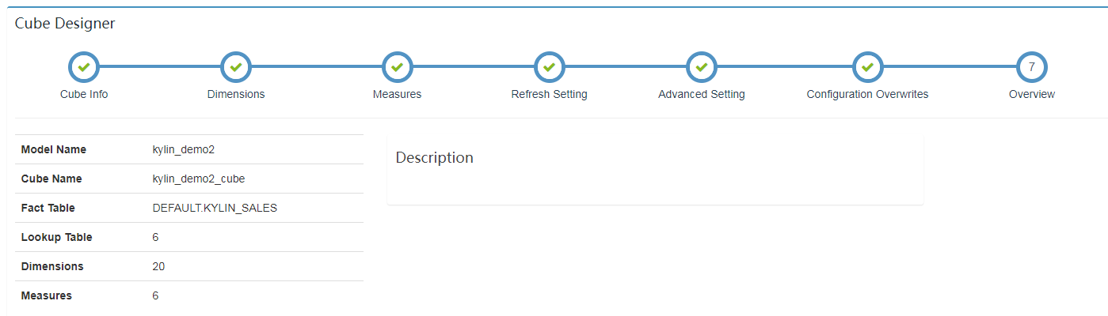Click the Overview step label
1108x316 pixels.
pos(1031,94)
